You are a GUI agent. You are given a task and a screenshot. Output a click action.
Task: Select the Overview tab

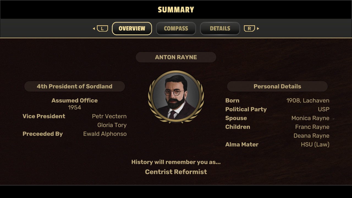pyautogui.click(x=132, y=29)
